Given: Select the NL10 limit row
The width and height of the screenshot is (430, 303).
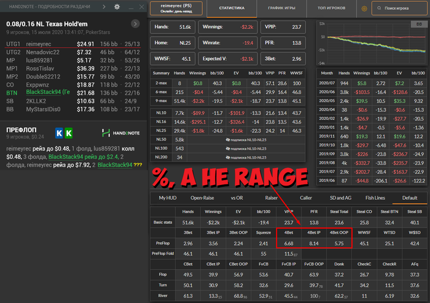Looking at the screenshot, I should point(228,113).
